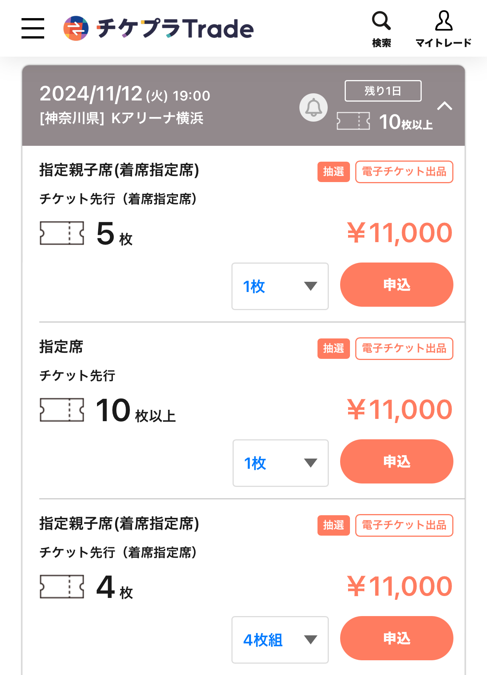
Task: Tap header ticket icon next to 10枚以上
Action: [x=353, y=121]
